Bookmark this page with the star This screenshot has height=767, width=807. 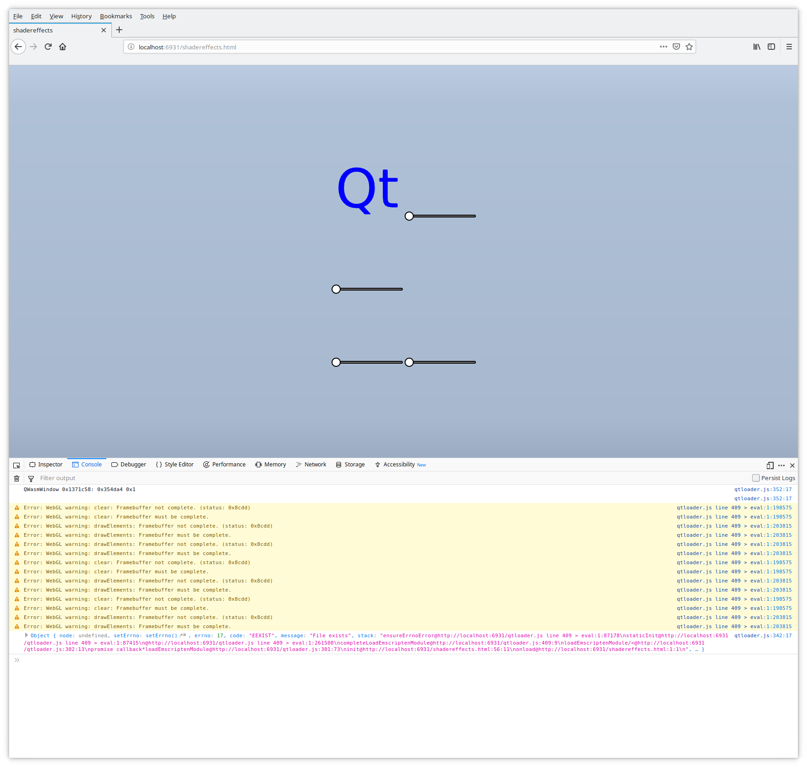point(689,47)
